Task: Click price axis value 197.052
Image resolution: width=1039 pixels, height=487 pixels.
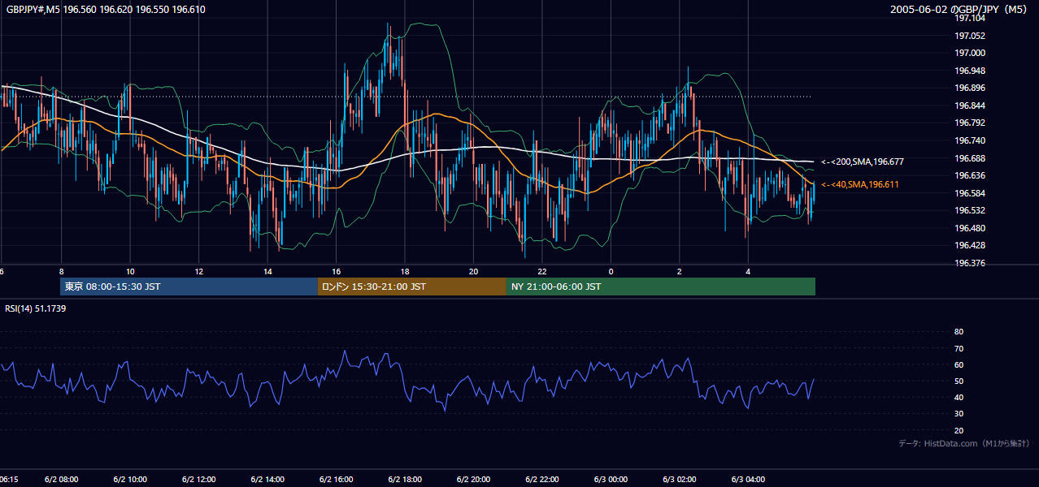Action: (970, 36)
